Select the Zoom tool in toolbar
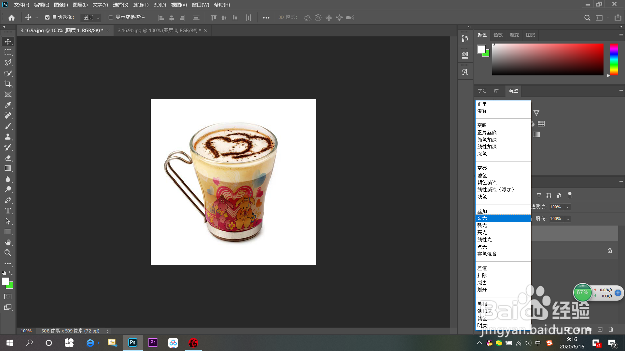The width and height of the screenshot is (625, 351). click(8, 253)
